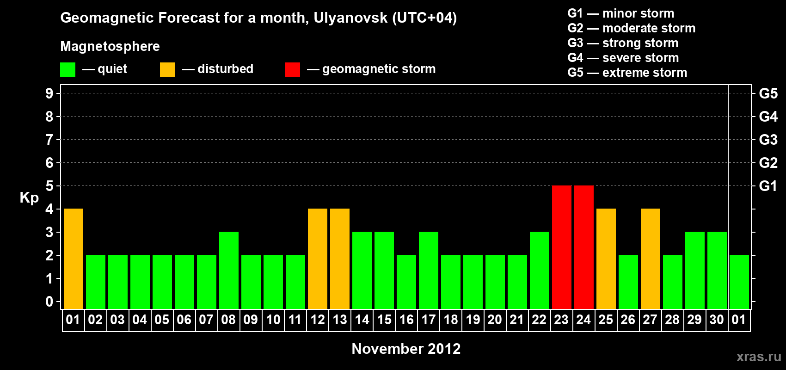Click date label 27 on the axis
Viewport: 786px width, 370px height.
tap(650, 320)
